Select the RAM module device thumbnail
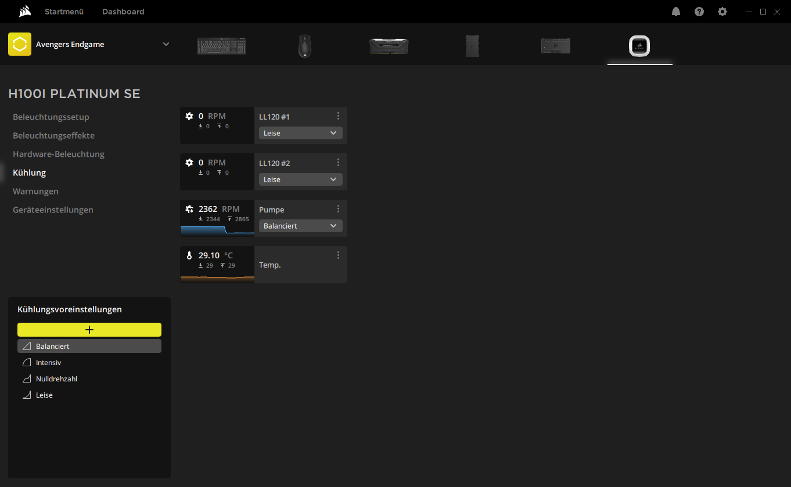Screen dimensions: 791x487 [389, 46]
